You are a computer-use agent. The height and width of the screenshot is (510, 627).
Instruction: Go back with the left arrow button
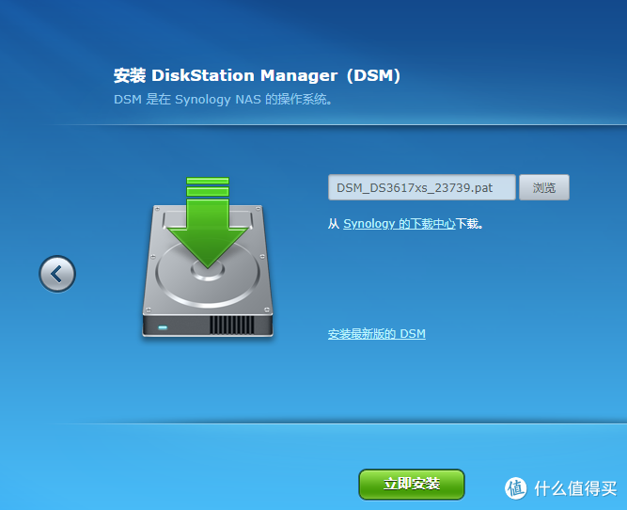click(x=57, y=274)
